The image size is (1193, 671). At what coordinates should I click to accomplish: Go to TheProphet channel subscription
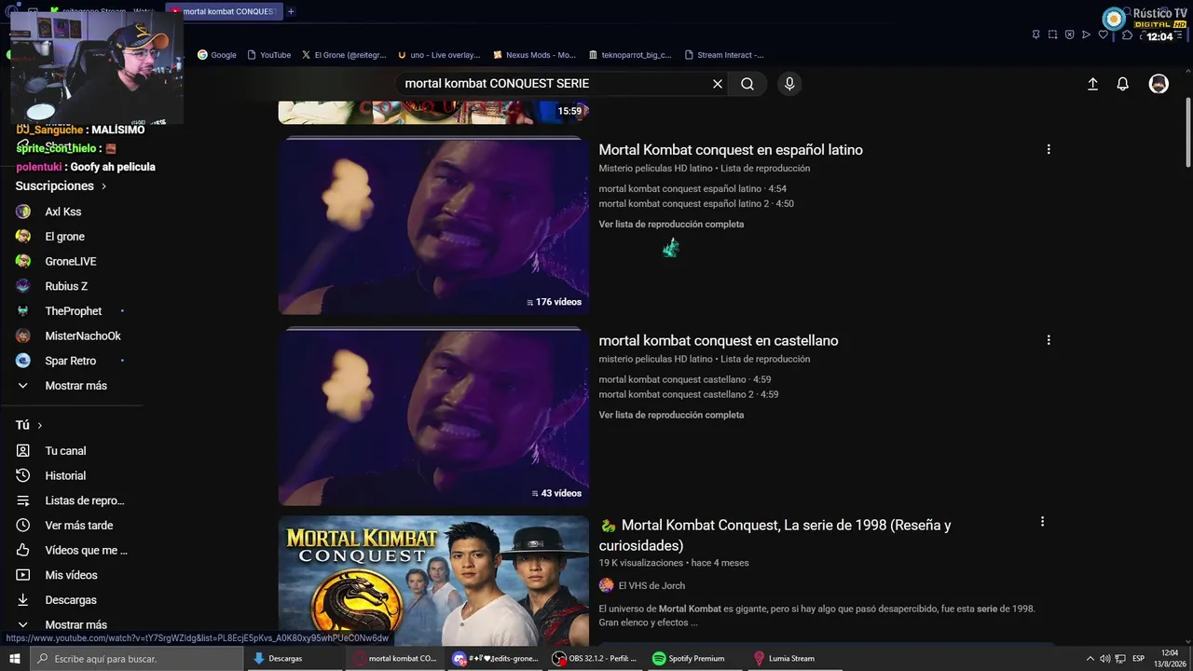click(72, 311)
